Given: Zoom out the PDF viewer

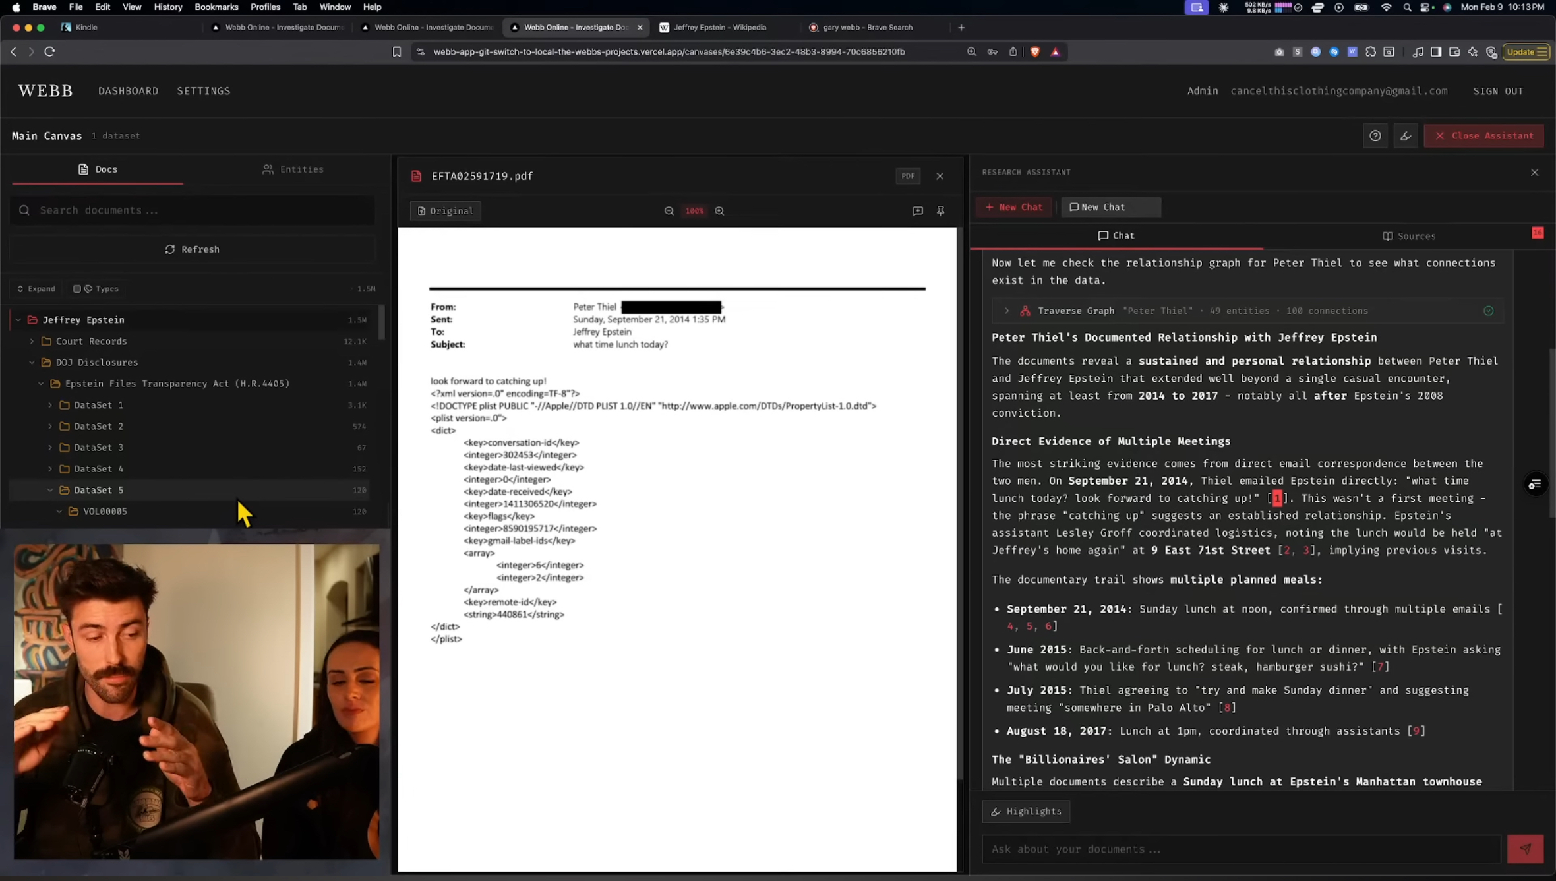Looking at the screenshot, I should tap(669, 211).
